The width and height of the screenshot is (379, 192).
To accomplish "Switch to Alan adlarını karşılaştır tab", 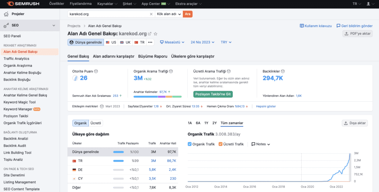I will coord(114,56).
